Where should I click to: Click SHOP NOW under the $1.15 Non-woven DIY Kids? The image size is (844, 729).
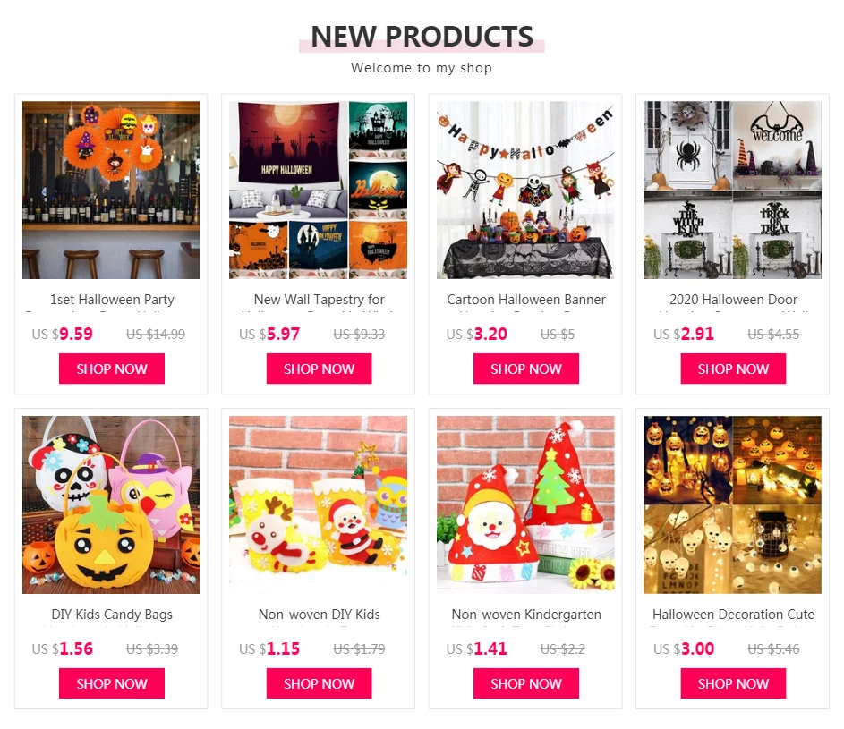tap(320, 683)
